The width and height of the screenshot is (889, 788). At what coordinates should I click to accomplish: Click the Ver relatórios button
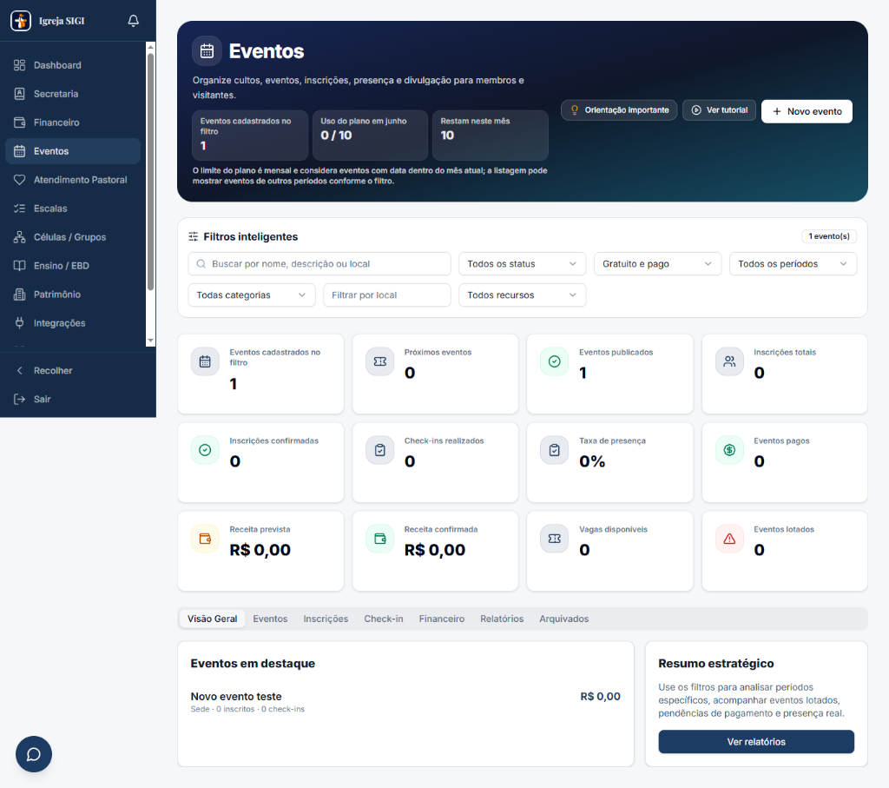point(756,741)
